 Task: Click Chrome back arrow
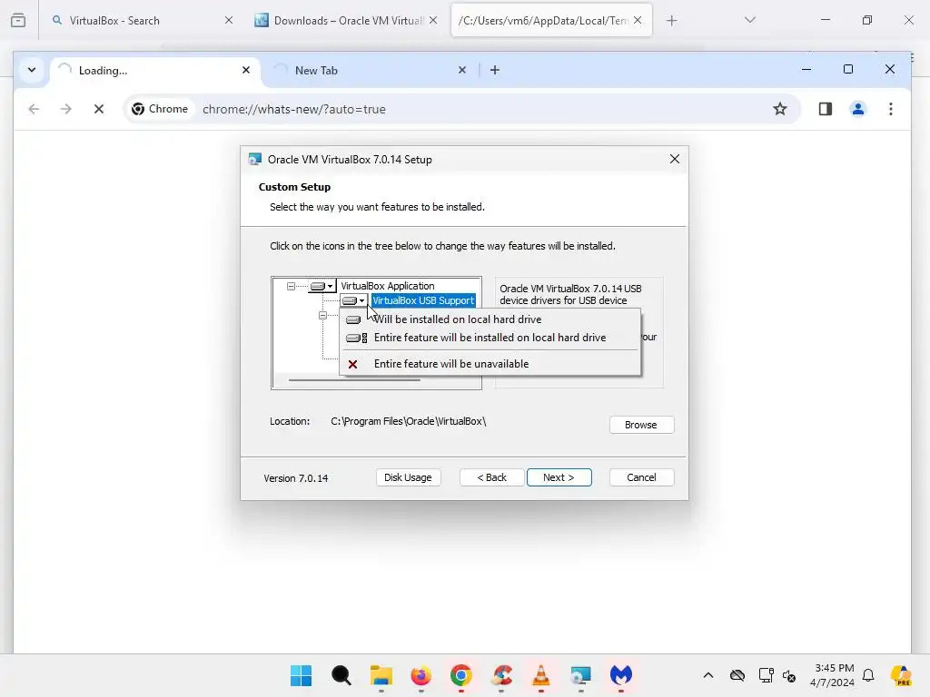(x=34, y=109)
